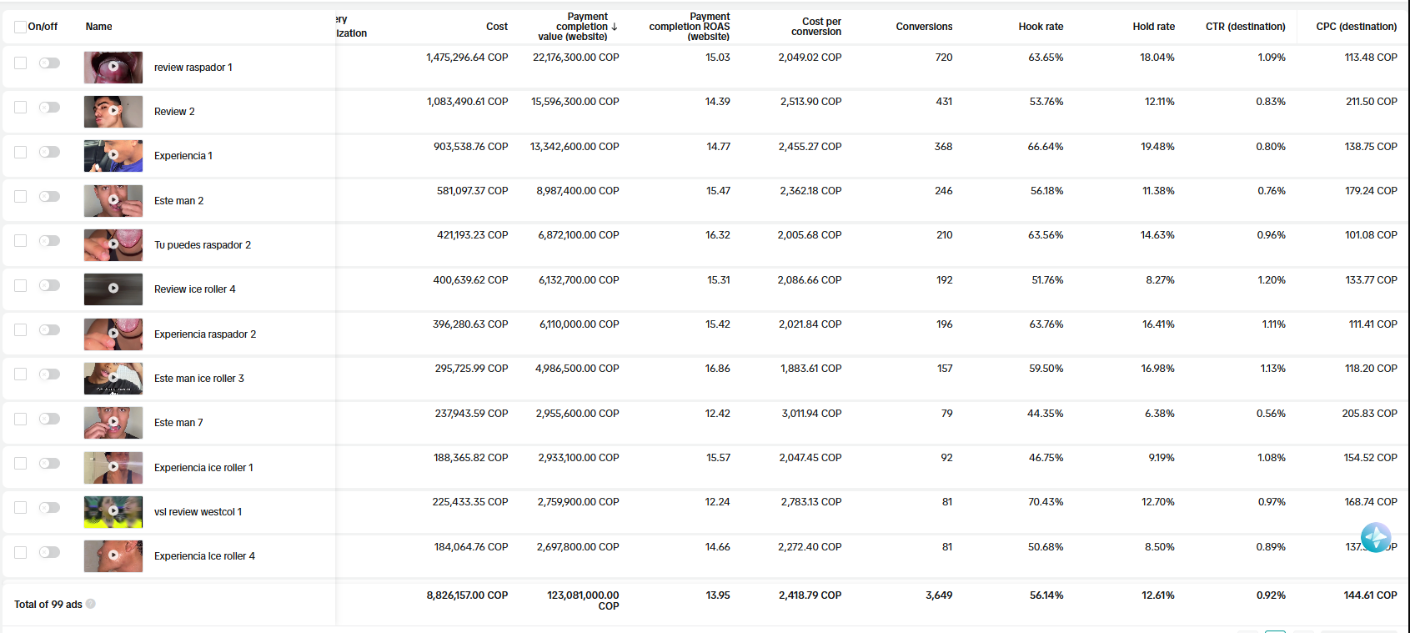Open the floating blue sparkle assistant icon

[x=1375, y=538]
